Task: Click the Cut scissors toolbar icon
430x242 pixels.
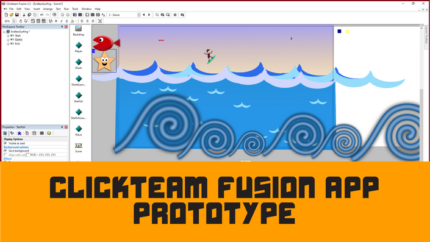Action: click(24, 15)
